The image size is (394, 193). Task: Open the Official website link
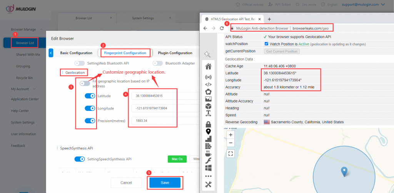point(250,5)
